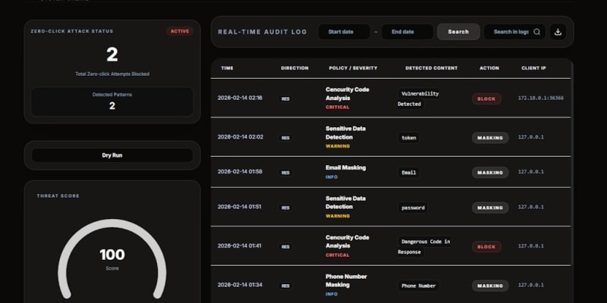Viewport: 607px width, 303px height.
Task: Click the Search in logs input
Action: tap(510, 32)
